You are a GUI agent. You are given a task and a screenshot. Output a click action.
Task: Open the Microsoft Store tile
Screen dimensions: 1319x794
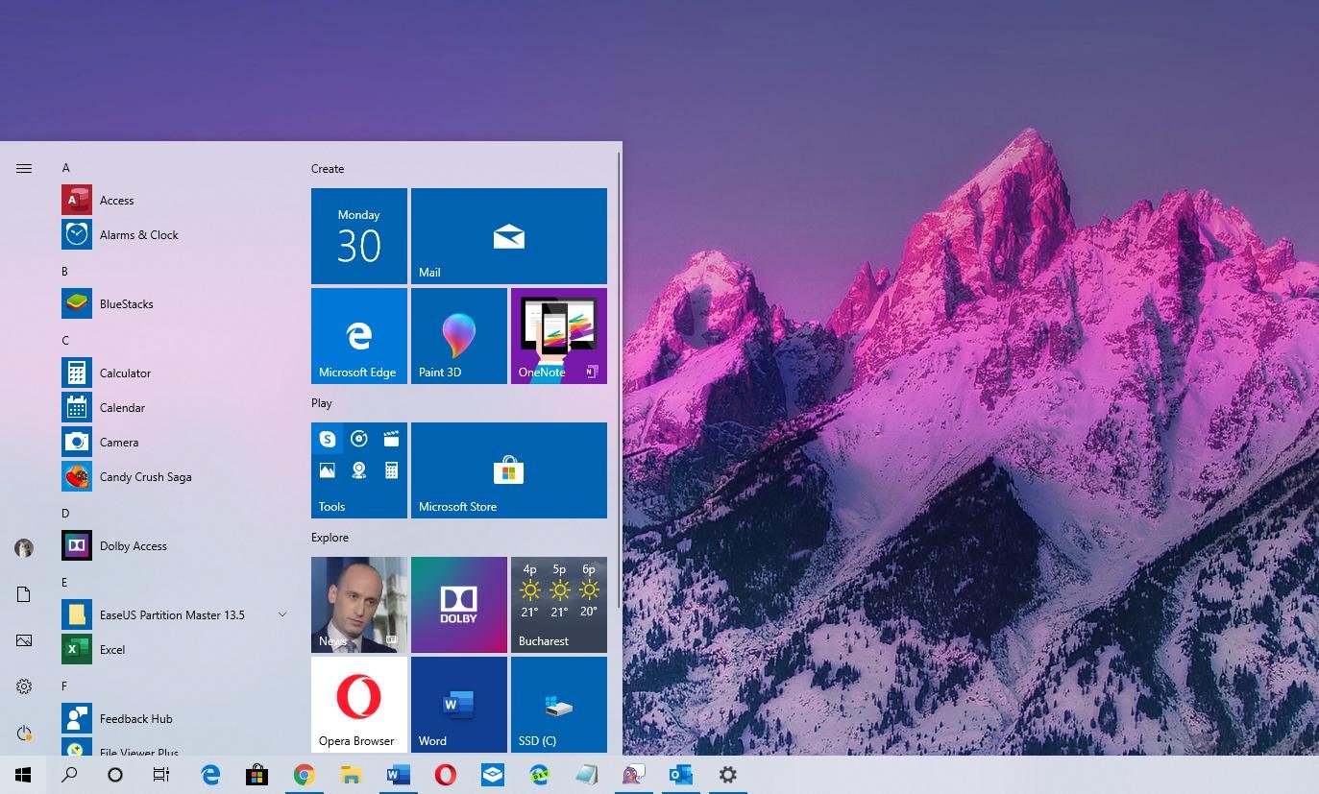[508, 469]
